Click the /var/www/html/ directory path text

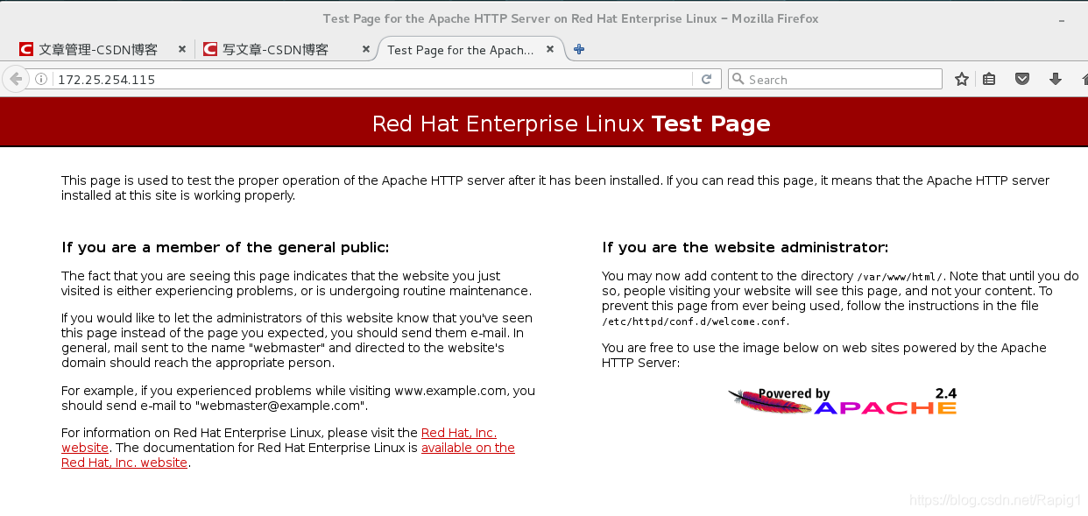pos(900,276)
